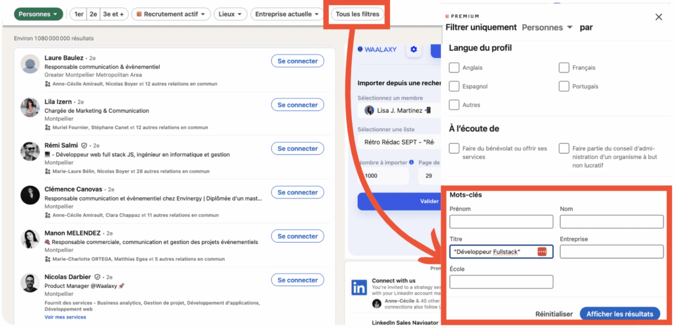The image size is (676, 329).
Task: Enable the Français profile language checkbox
Action: point(564,67)
